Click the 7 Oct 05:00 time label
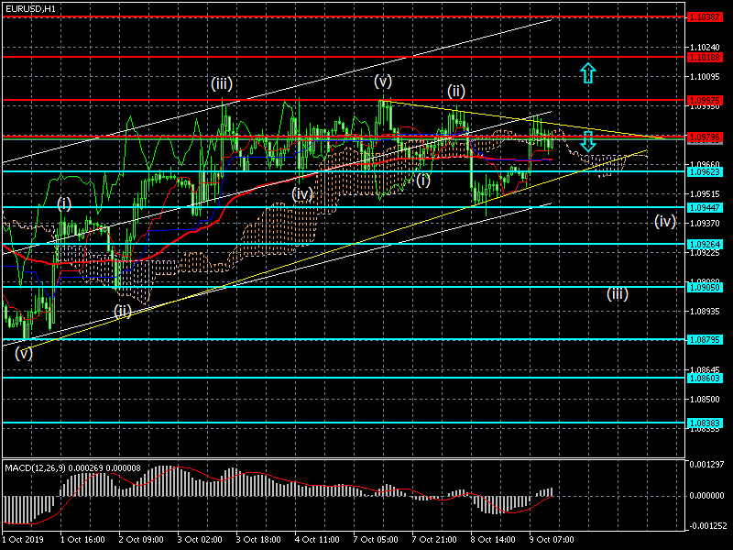The height and width of the screenshot is (550, 733). (376, 539)
